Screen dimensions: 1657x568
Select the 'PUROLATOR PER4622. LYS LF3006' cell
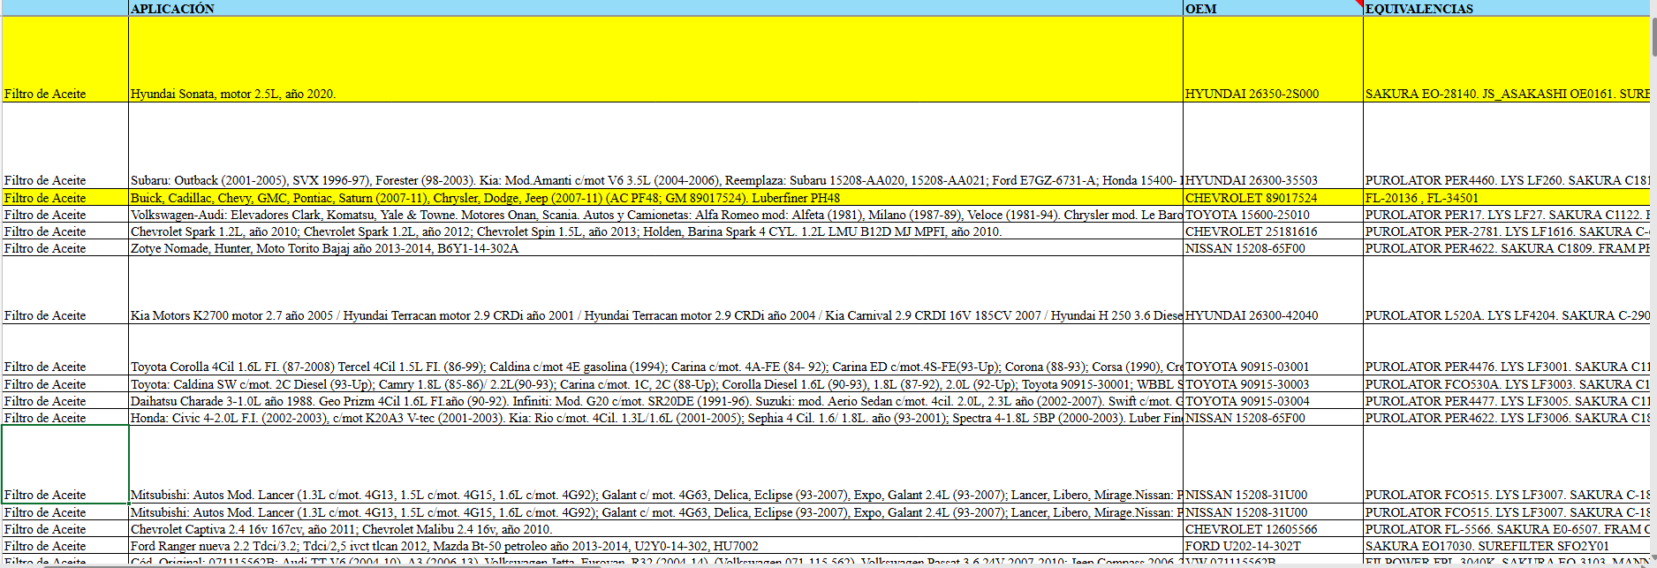pyautogui.click(x=1505, y=418)
